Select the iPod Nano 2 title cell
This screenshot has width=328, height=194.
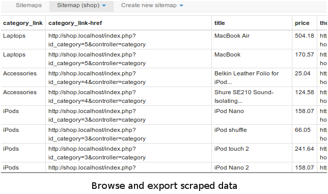click(231, 168)
